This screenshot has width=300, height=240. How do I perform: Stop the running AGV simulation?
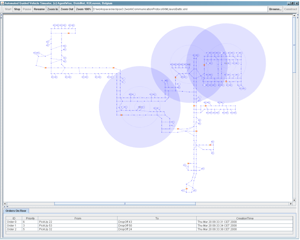(17, 9)
